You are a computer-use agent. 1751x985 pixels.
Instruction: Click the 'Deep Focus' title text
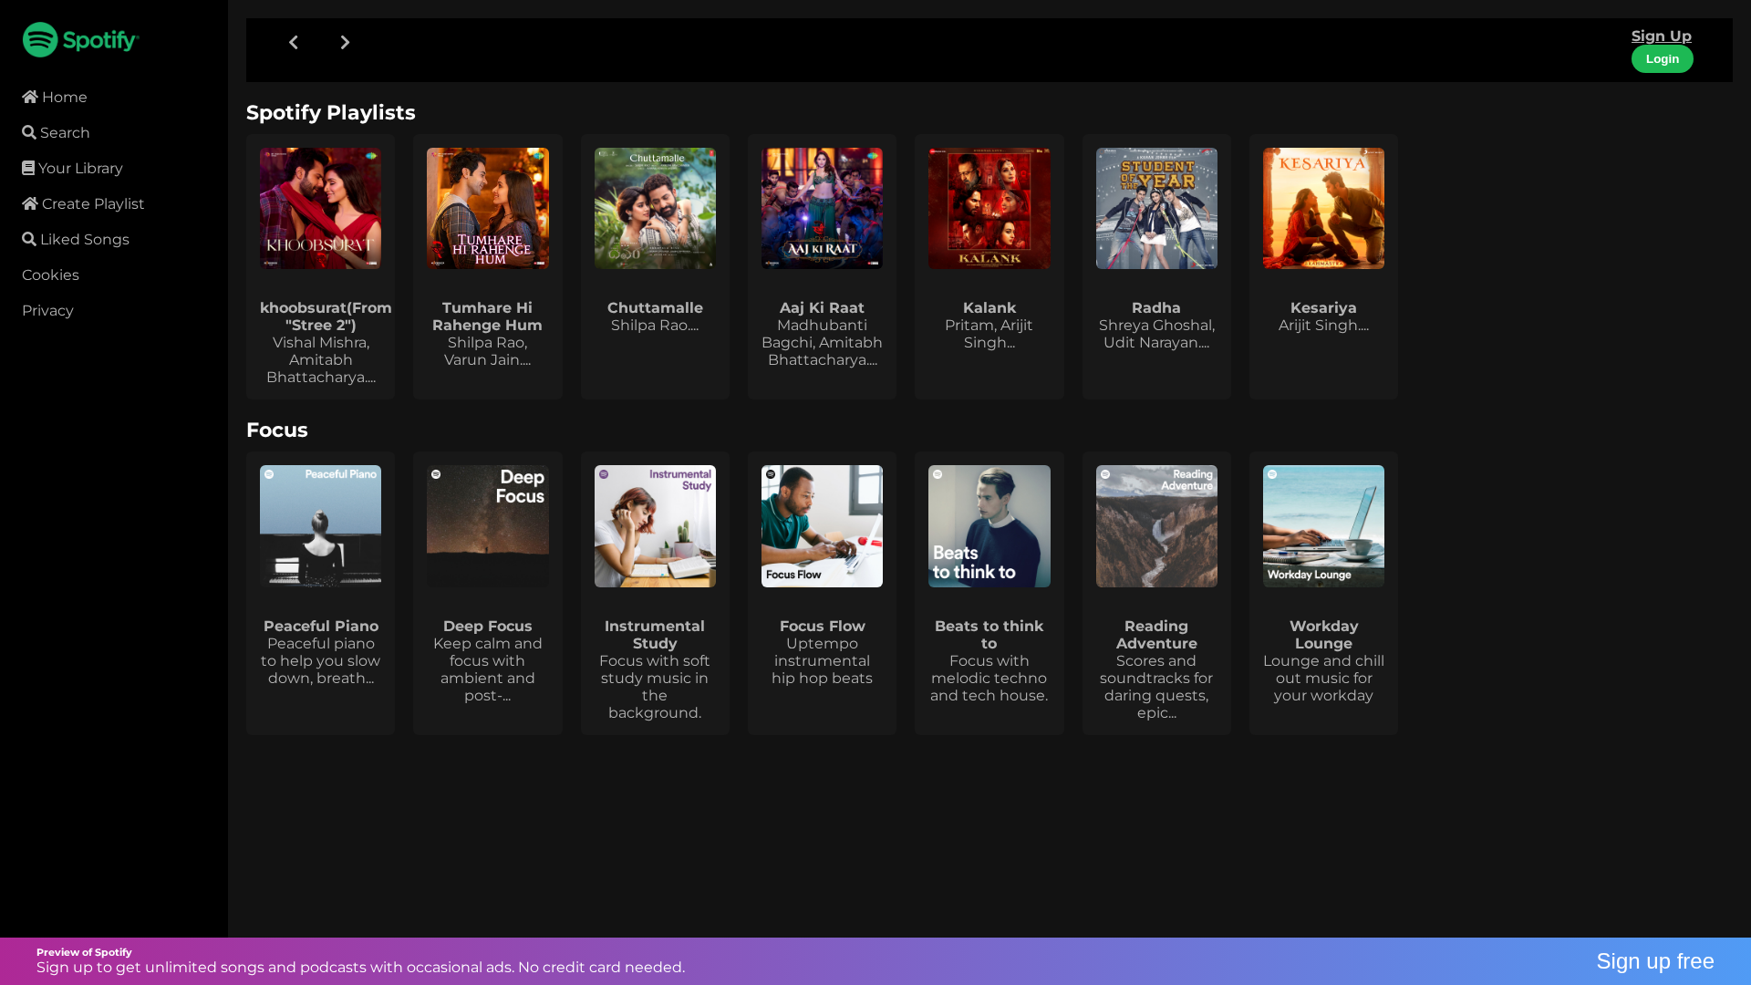488,627
